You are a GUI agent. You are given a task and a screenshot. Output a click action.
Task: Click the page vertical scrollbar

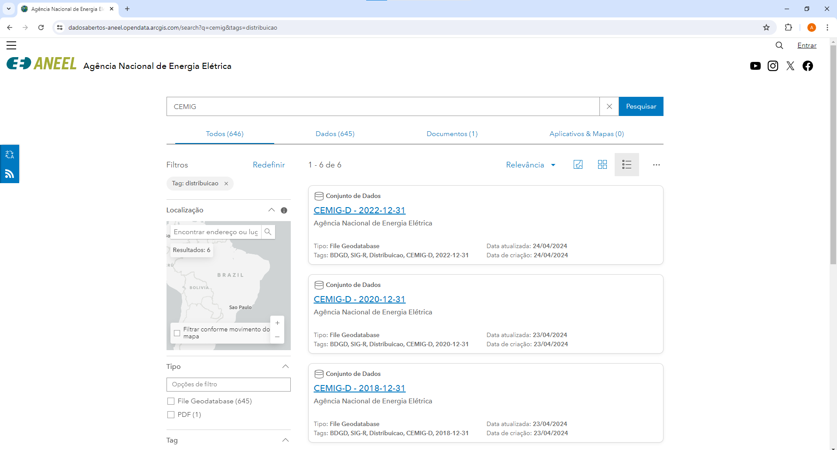click(833, 155)
